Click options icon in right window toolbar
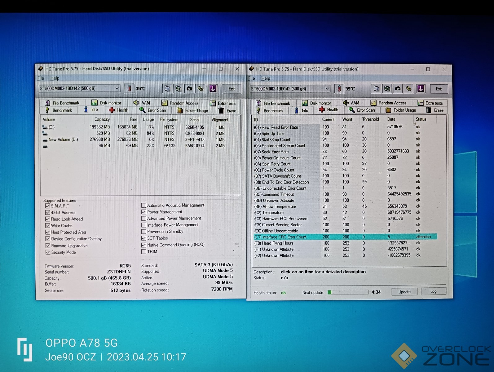This screenshot has height=372, width=494. [409, 89]
